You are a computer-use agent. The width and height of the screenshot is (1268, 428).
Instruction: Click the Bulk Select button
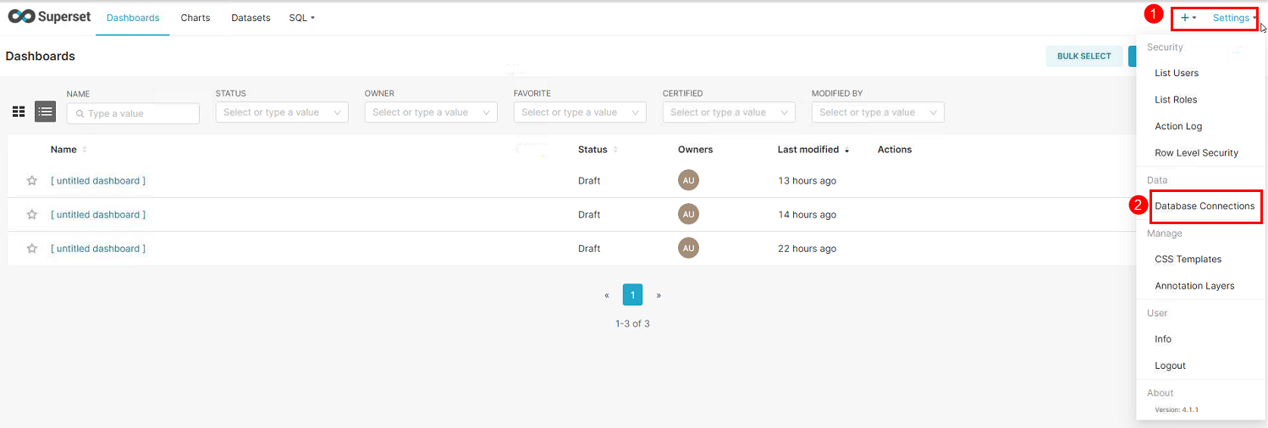(1084, 56)
